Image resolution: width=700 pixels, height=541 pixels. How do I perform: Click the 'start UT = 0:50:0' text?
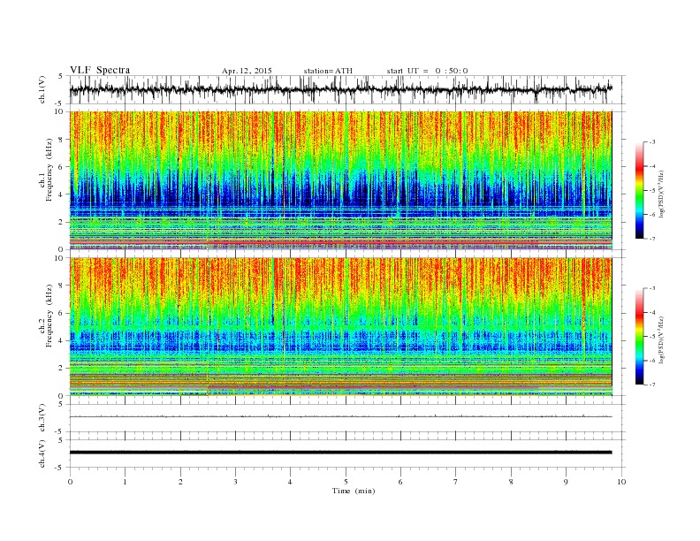(427, 71)
